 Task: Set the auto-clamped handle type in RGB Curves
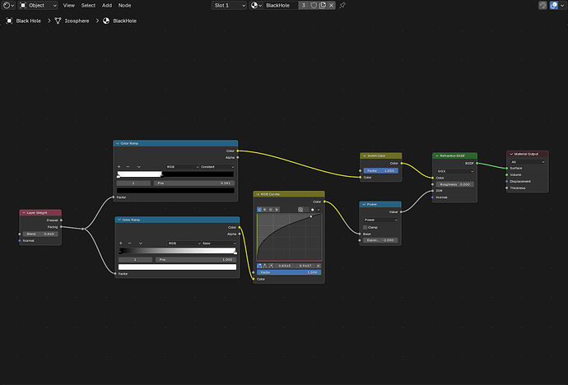point(271,266)
